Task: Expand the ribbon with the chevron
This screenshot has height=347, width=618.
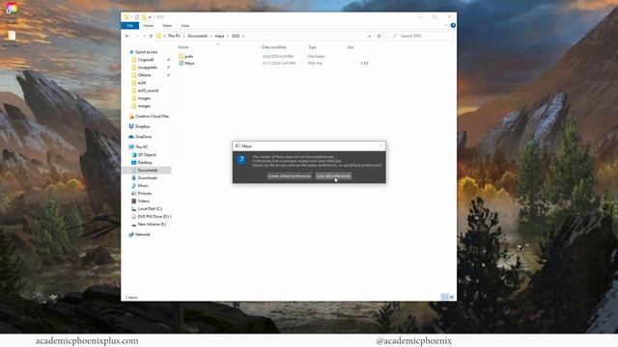Action: [x=446, y=26]
